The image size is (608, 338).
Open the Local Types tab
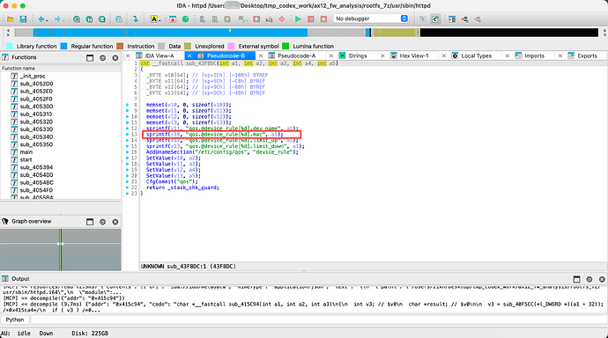click(x=476, y=55)
